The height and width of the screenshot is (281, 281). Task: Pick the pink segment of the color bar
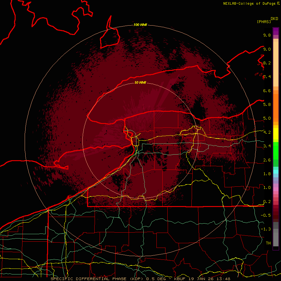tap(276, 189)
